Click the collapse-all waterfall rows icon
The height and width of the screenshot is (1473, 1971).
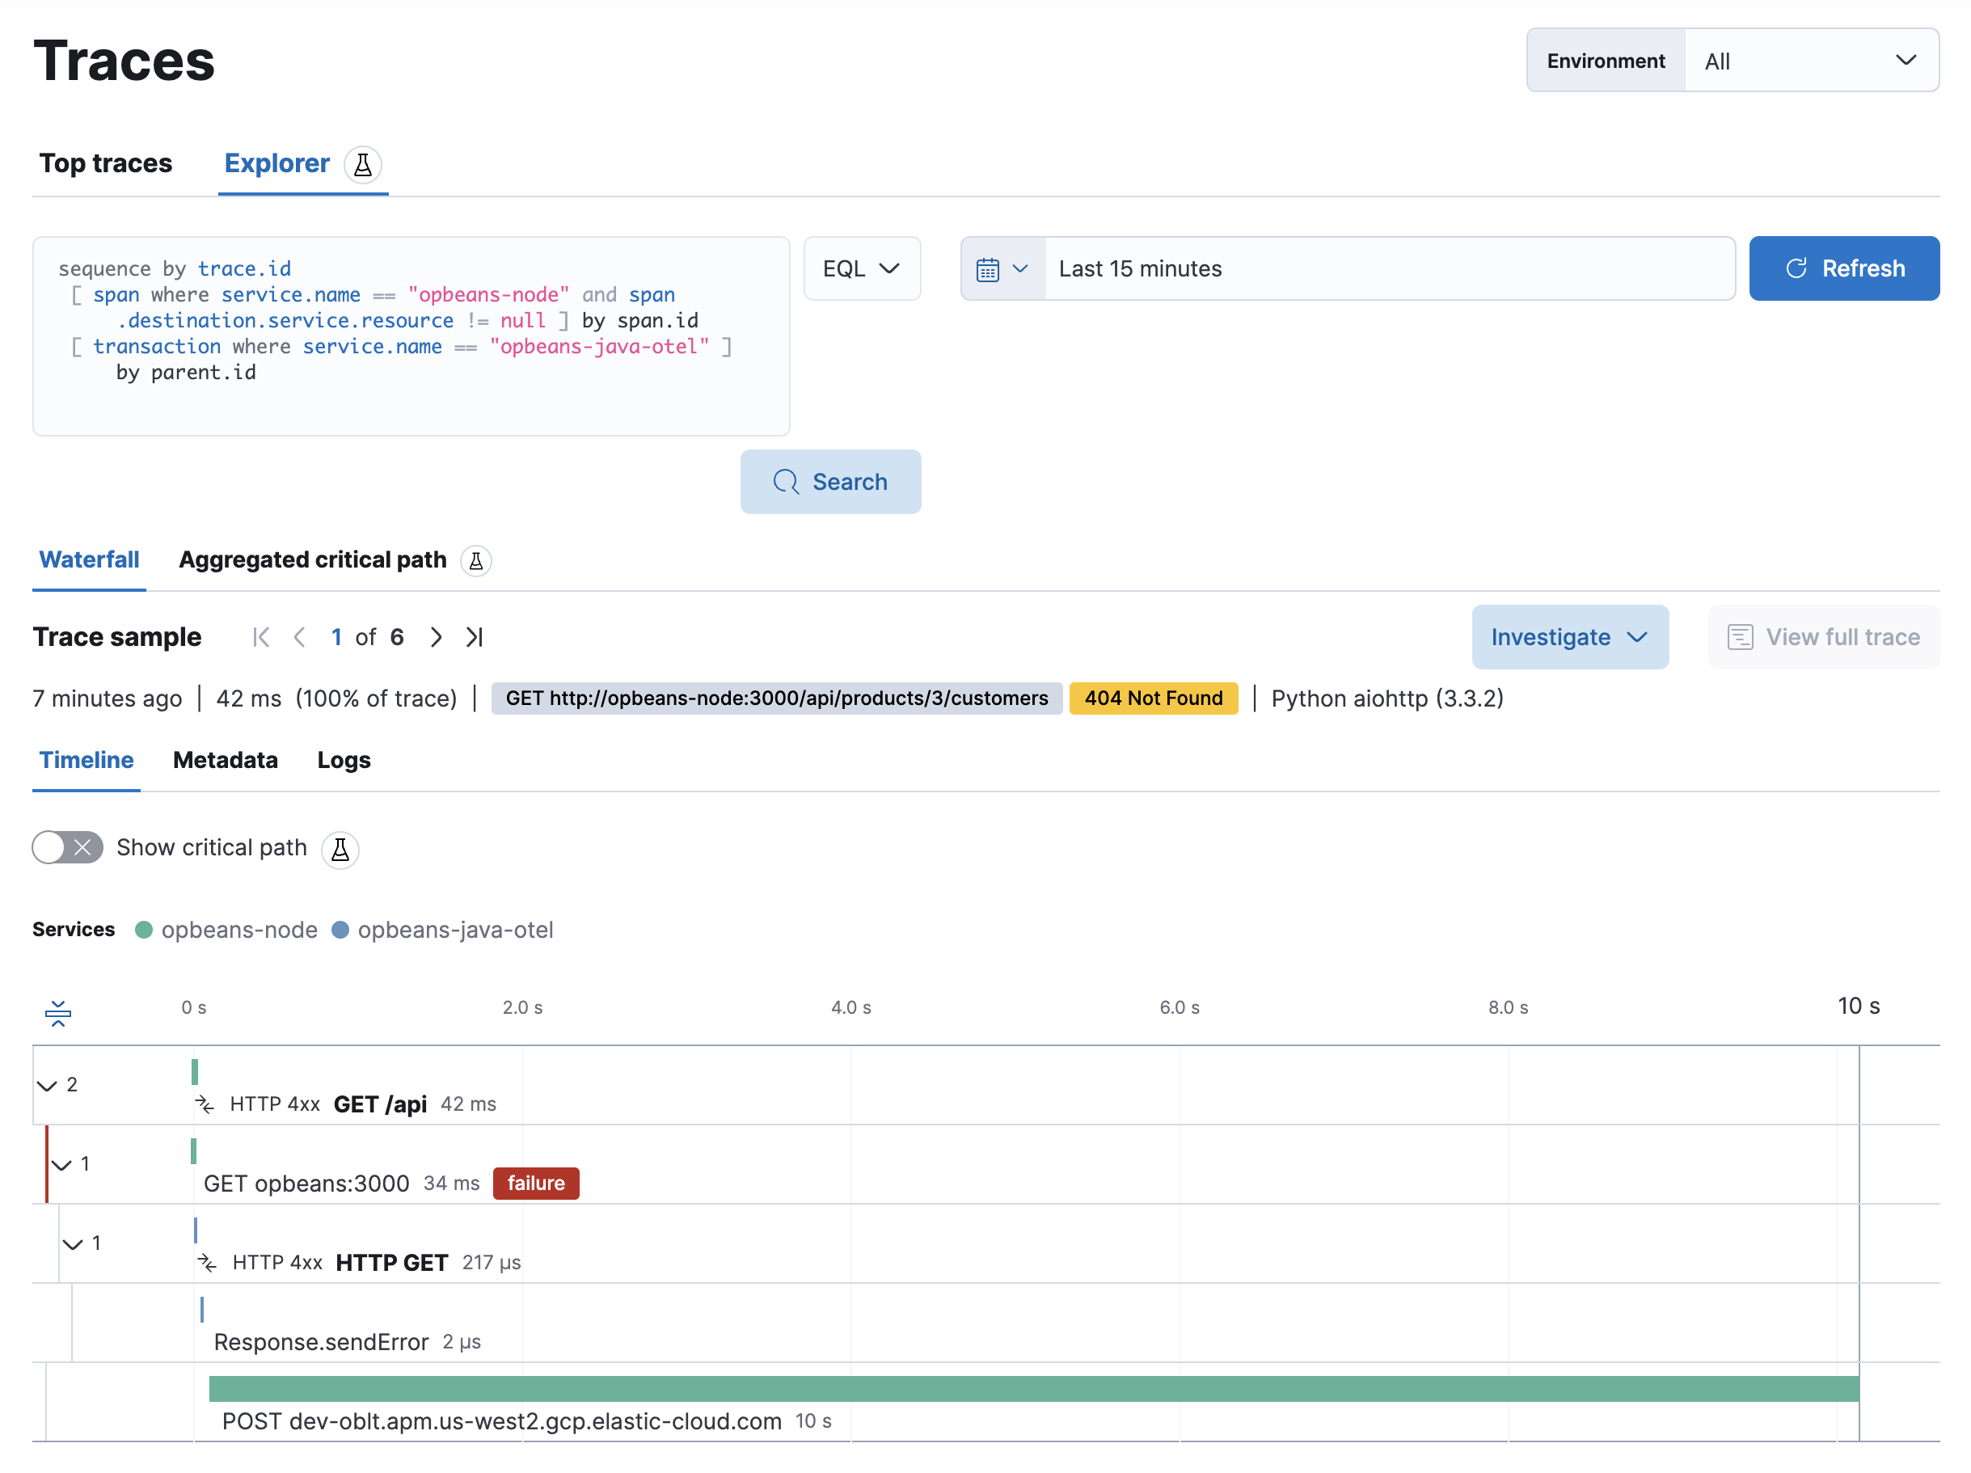pos(58,1013)
